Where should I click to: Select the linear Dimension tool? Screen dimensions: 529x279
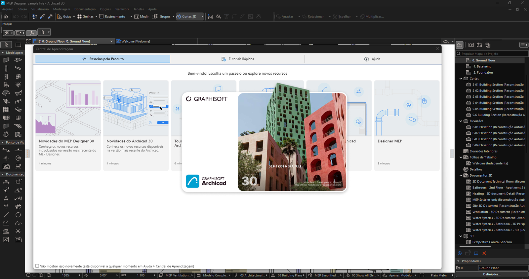tap(6, 182)
